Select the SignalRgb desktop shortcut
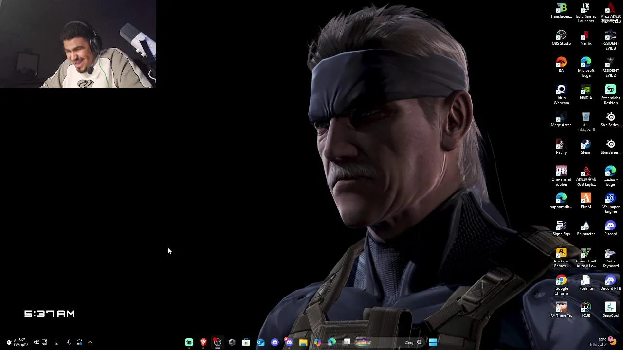Screen dimensions: 623x350 (561, 228)
